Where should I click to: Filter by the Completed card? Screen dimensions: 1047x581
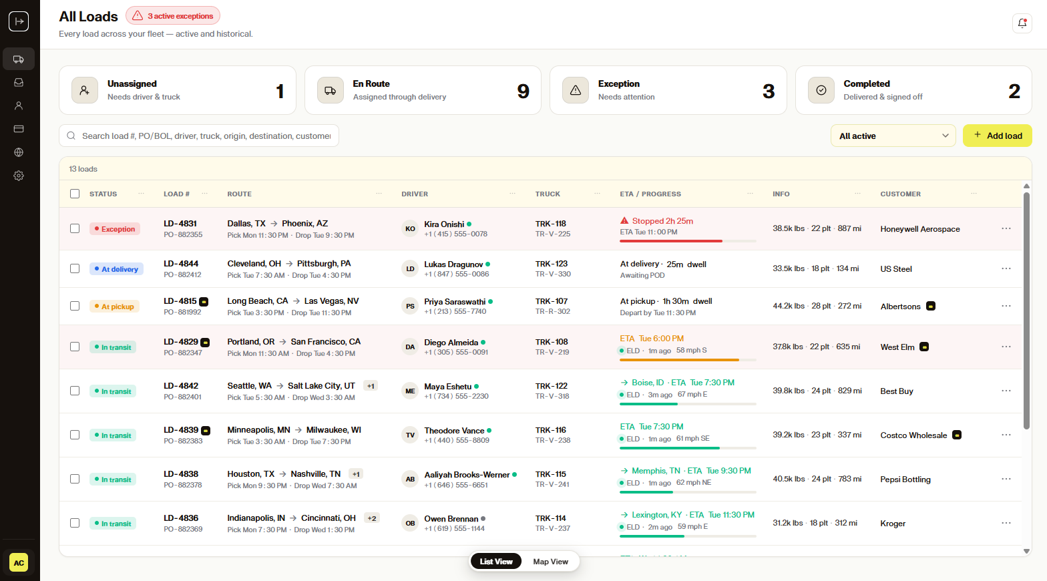[x=913, y=90]
